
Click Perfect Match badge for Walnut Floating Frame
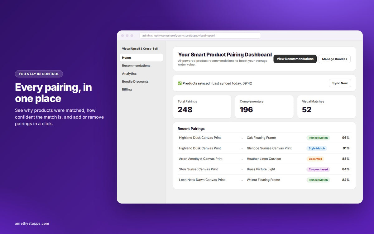318,180
